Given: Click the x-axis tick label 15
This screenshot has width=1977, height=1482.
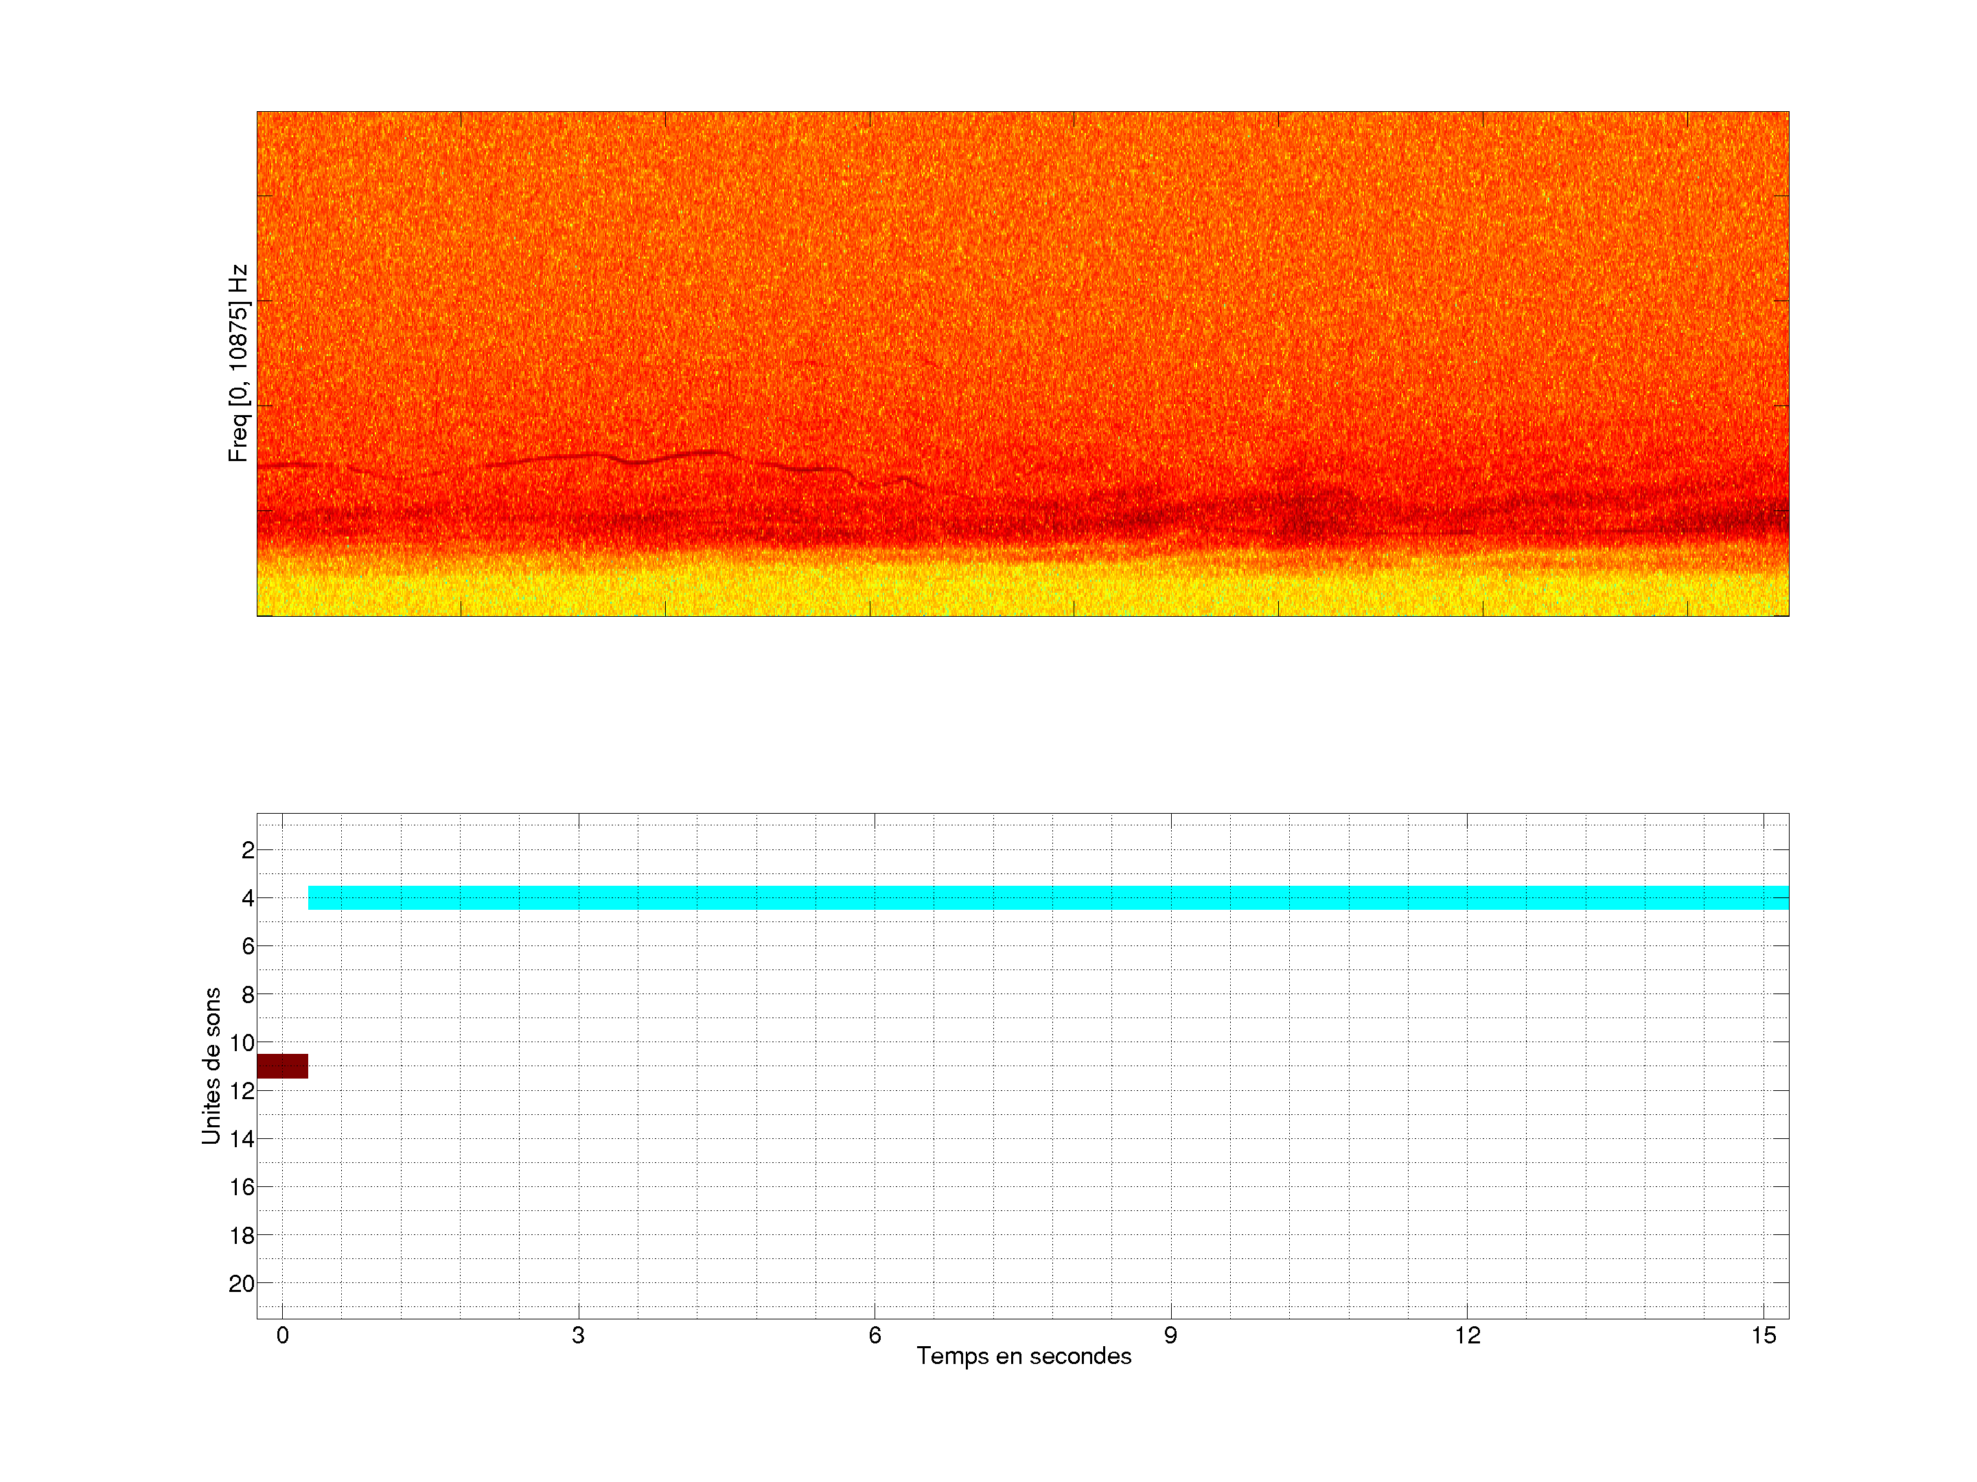Looking at the screenshot, I should (1763, 1335).
